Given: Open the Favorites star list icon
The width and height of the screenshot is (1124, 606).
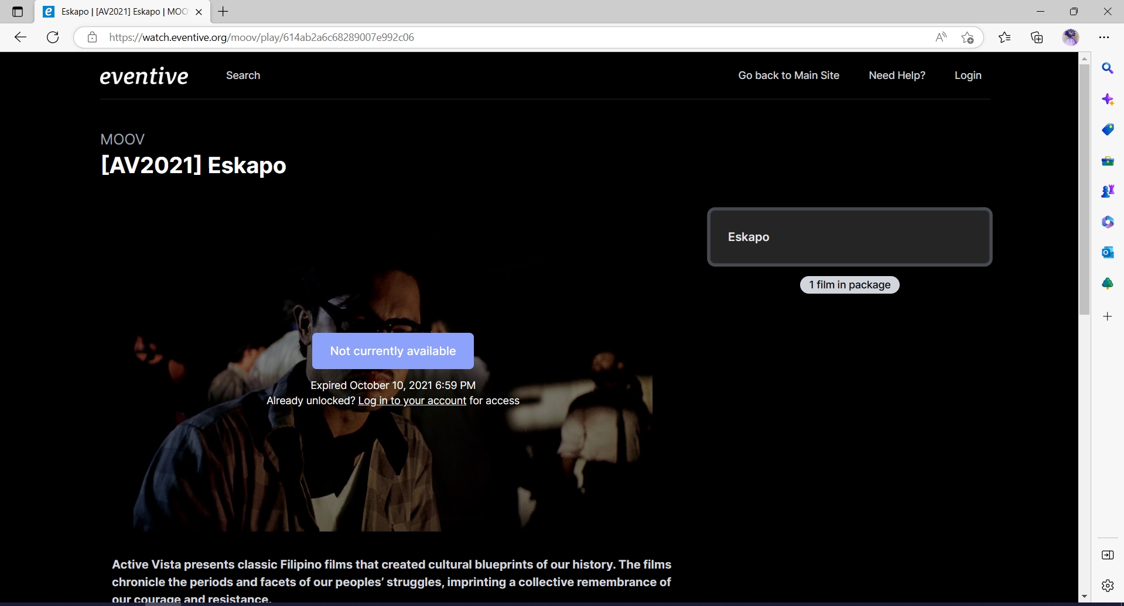Looking at the screenshot, I should click(1005, 37).
